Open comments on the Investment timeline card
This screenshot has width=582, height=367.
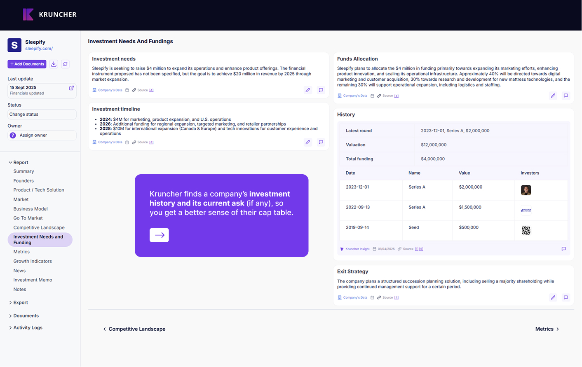pyautogui.click(x=321, y=142)
